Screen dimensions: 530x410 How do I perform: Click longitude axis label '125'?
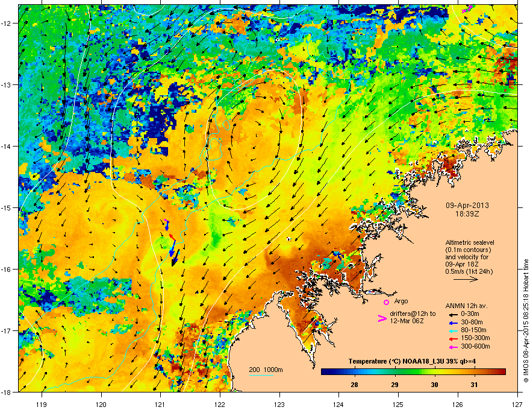(x=398, y=404)
